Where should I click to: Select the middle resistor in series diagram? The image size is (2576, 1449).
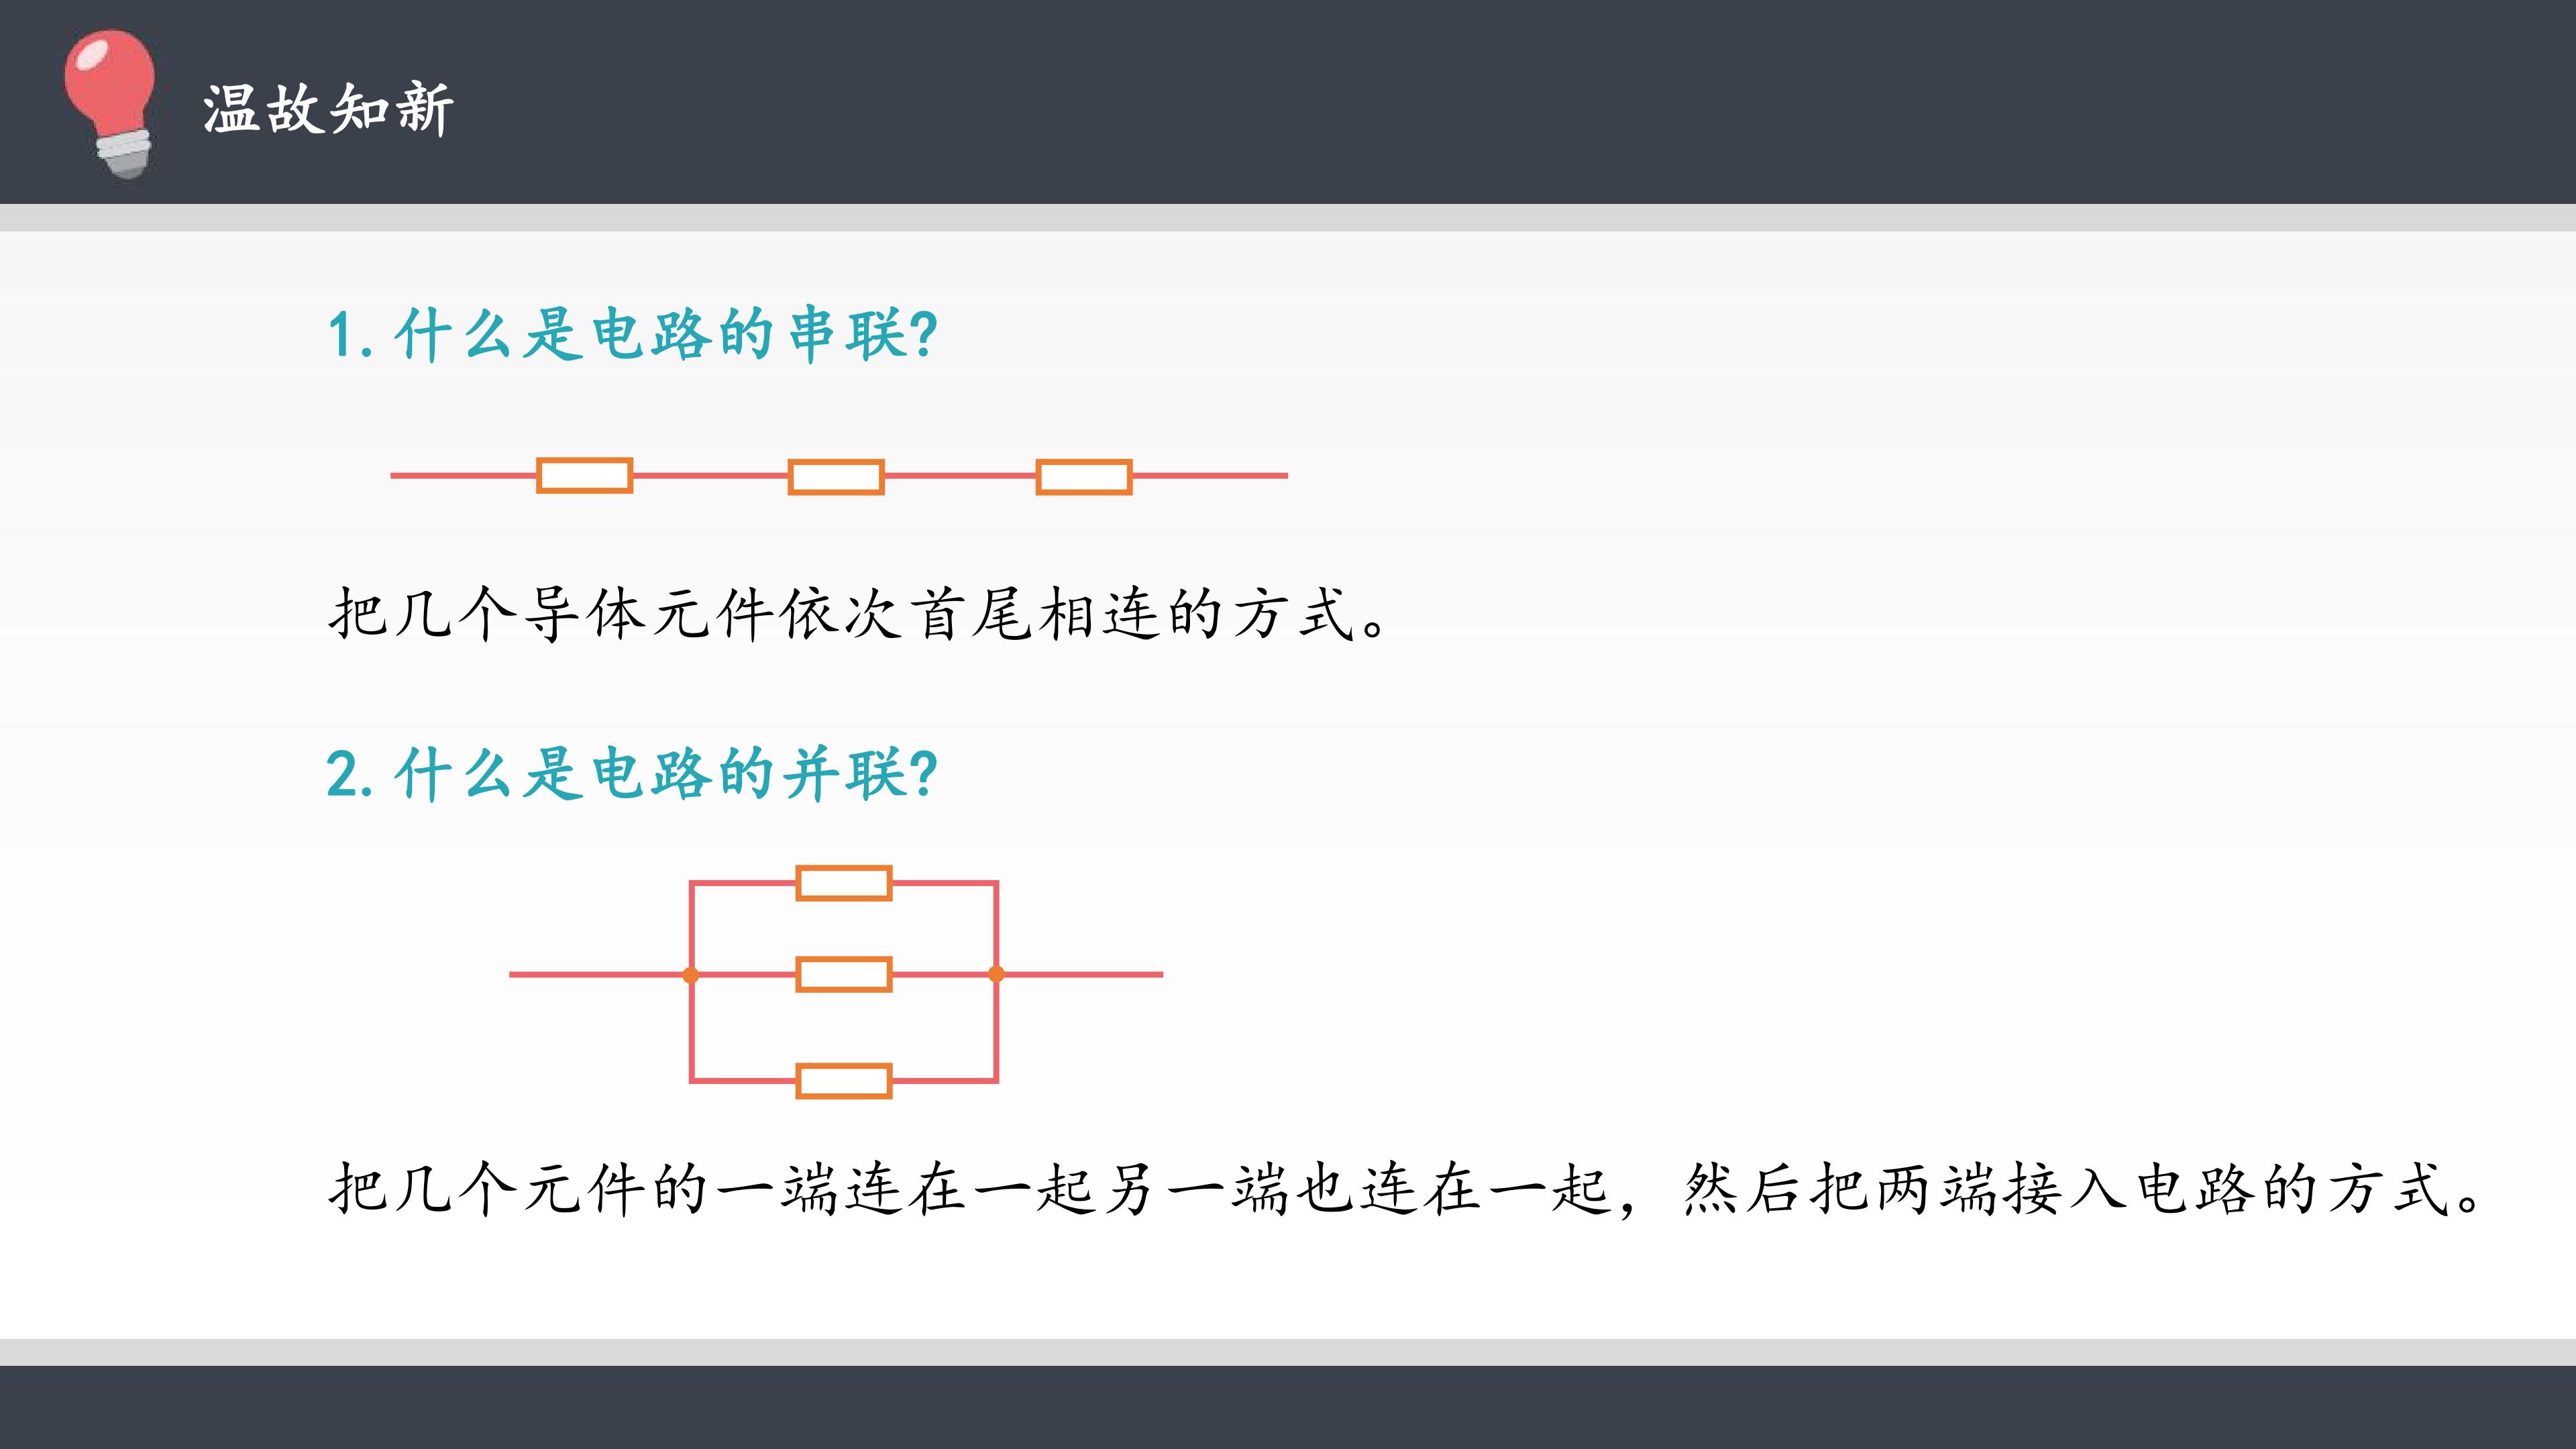click(x=836, y=477)
